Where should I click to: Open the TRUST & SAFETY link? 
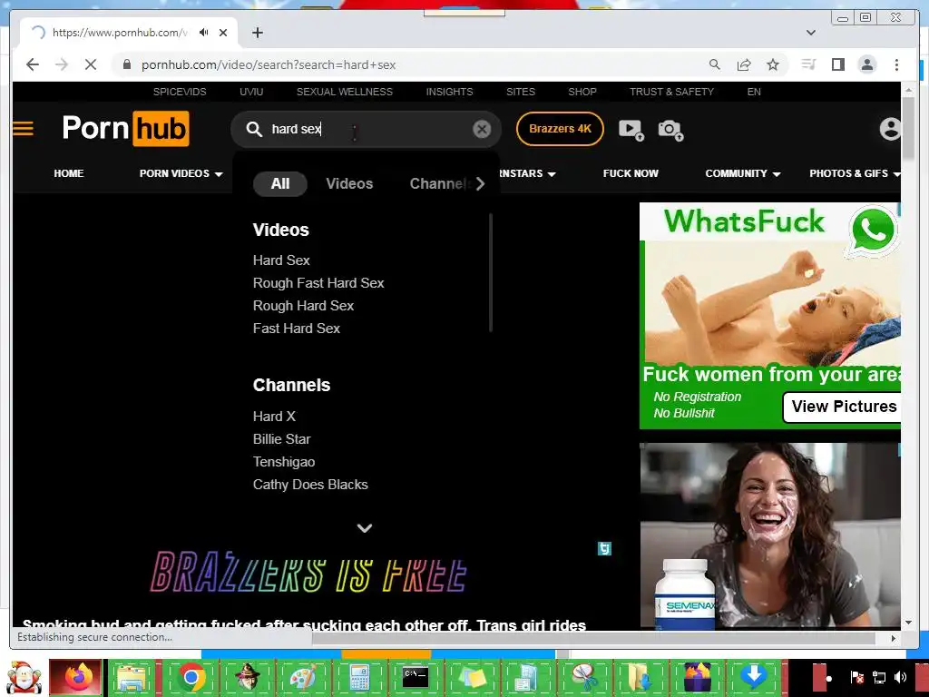(x=671, y=92)
